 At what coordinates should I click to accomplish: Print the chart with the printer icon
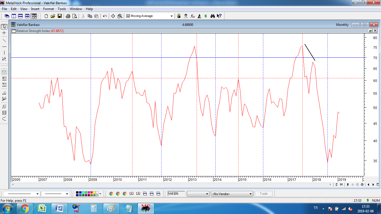(68, 16)
